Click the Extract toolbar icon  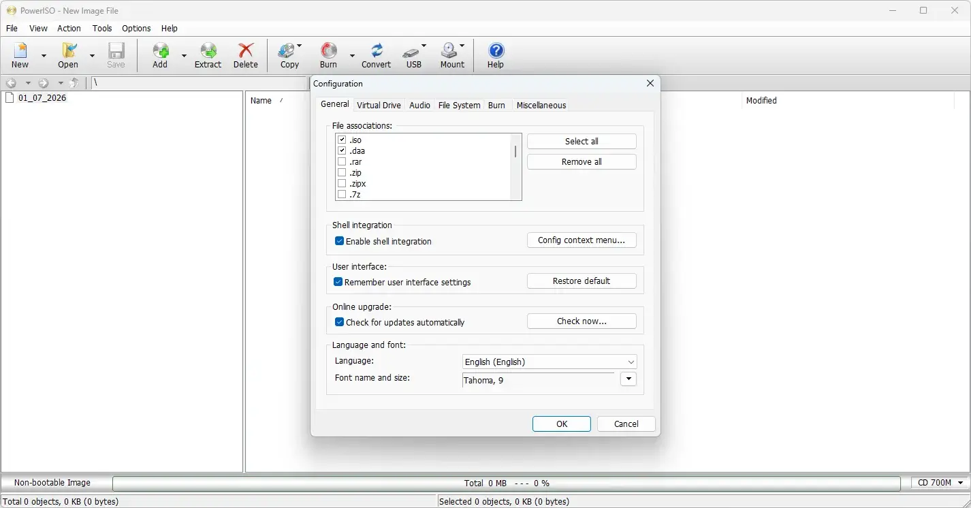click(x=208, y=50)
